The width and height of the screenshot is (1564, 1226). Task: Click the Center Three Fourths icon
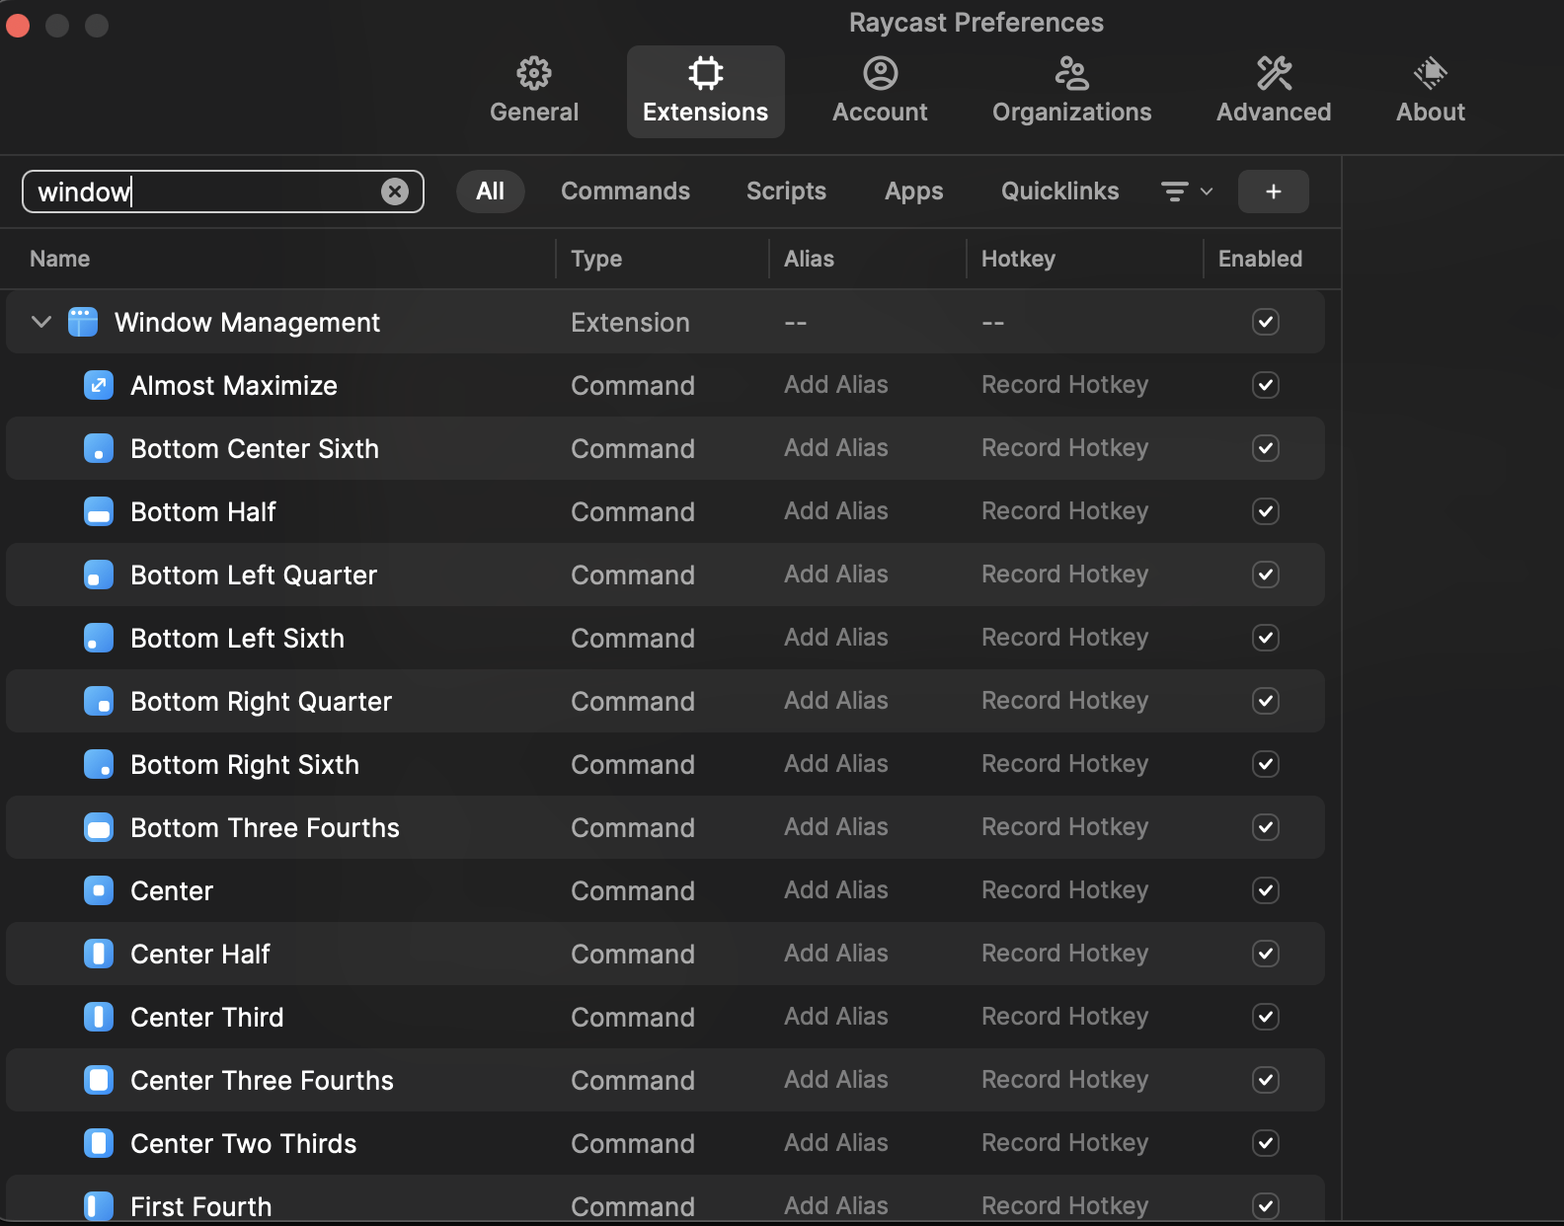coord(99,1080)
